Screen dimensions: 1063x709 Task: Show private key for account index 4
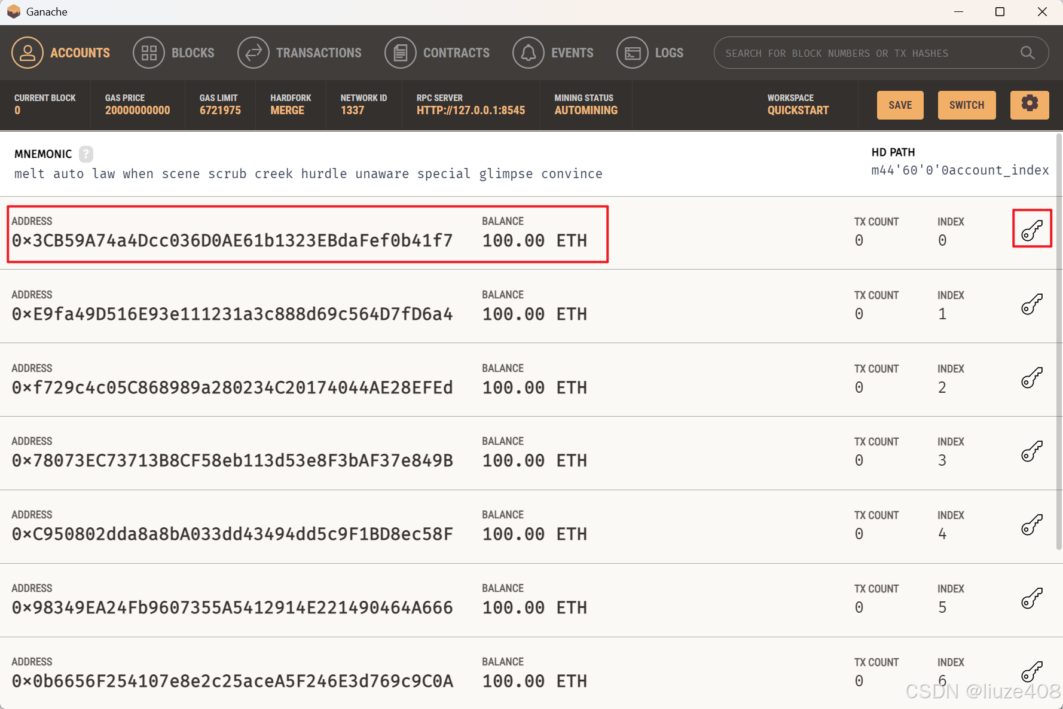(1032, 525)
